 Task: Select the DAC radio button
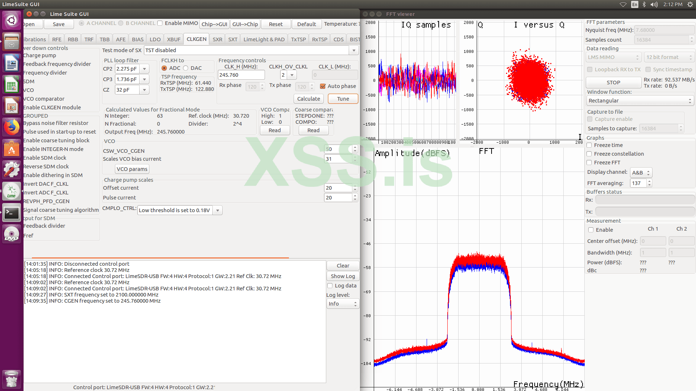click(x=186, y=68)
